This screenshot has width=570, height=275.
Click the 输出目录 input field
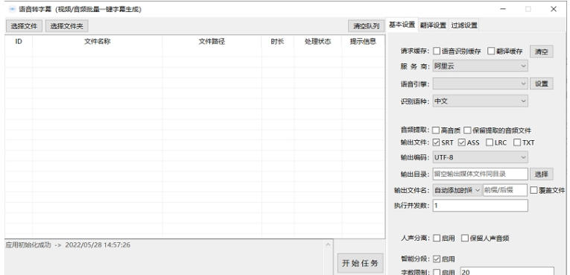[x=480, y=174]
